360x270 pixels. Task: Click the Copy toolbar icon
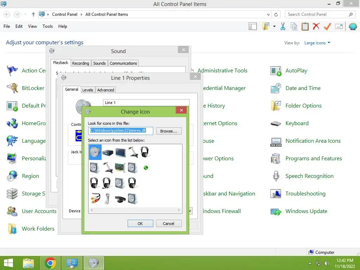pyautogui.click(x=294, y=26)
